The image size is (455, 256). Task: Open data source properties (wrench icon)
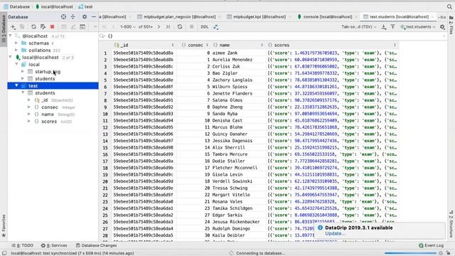coord(43,27)
